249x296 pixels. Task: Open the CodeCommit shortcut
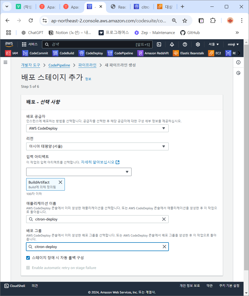tap(35, 53)
